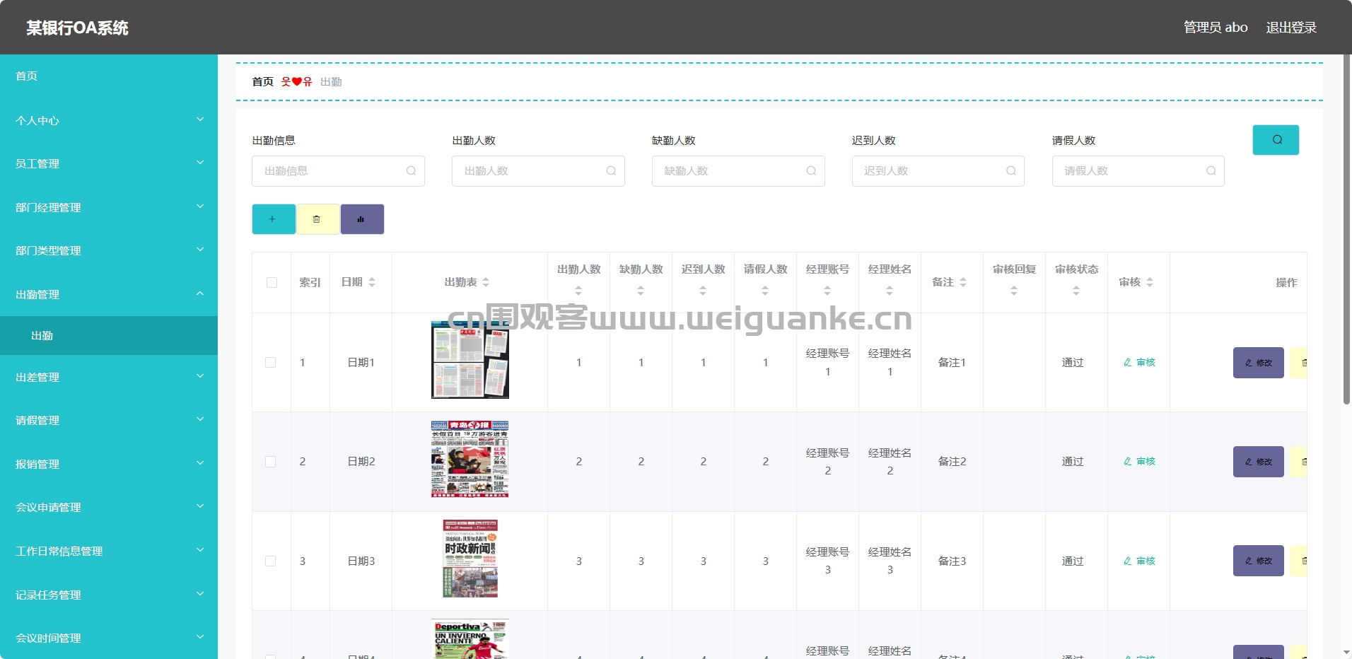This screenshot has height=659, width=1352.
Task: Click 审核 link in row 日期2
Action: 1139,462
